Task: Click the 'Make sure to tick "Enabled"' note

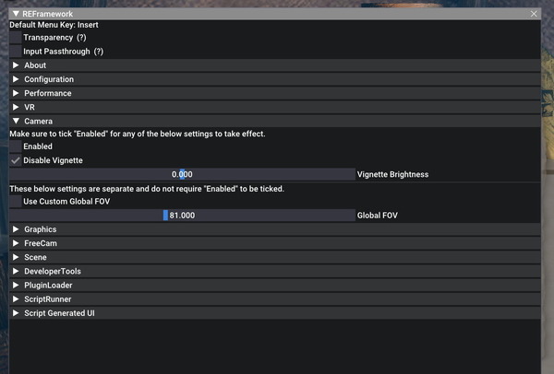Action: point(138,134)
